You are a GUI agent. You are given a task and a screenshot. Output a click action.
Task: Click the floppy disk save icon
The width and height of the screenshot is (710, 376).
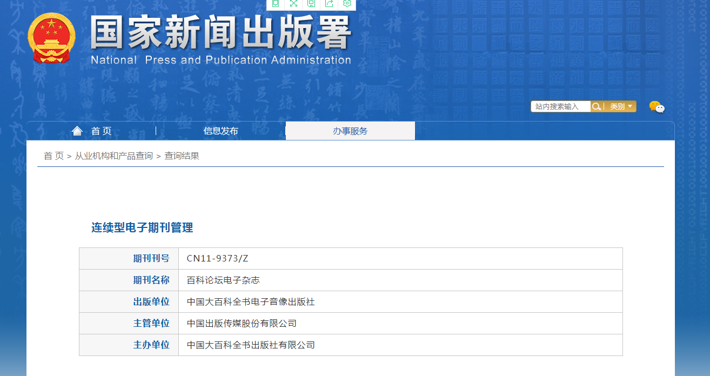pos(311,4)
